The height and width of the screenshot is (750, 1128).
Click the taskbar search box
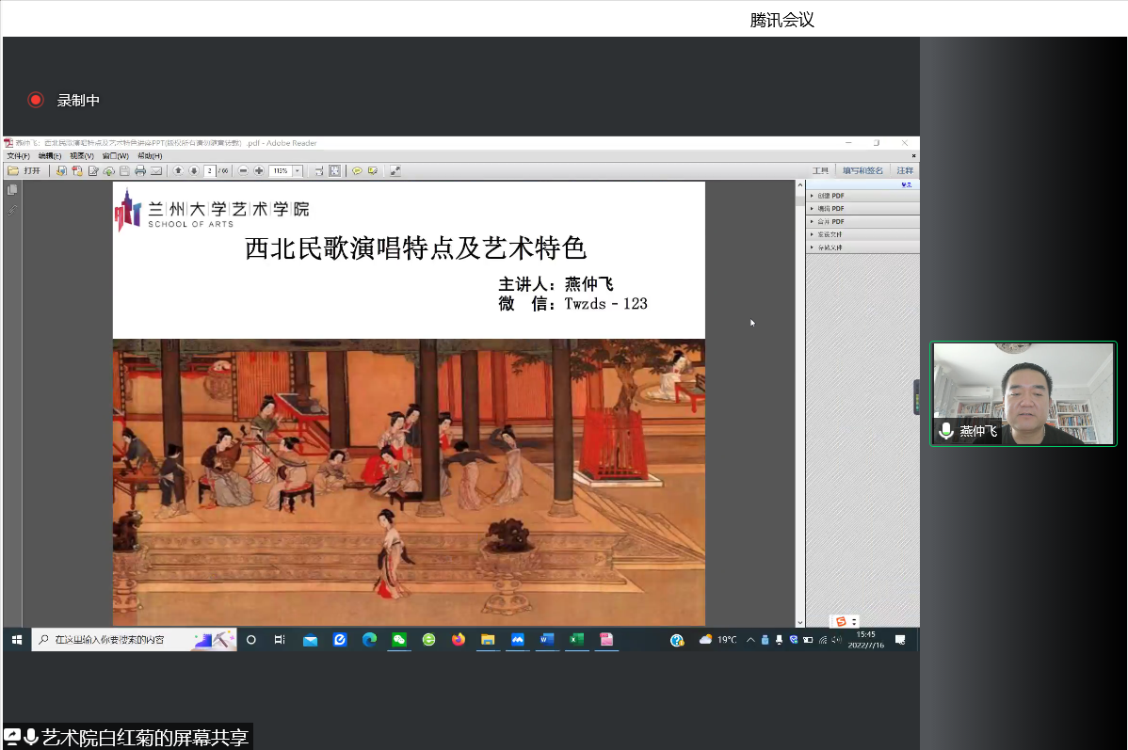(134, 639)
